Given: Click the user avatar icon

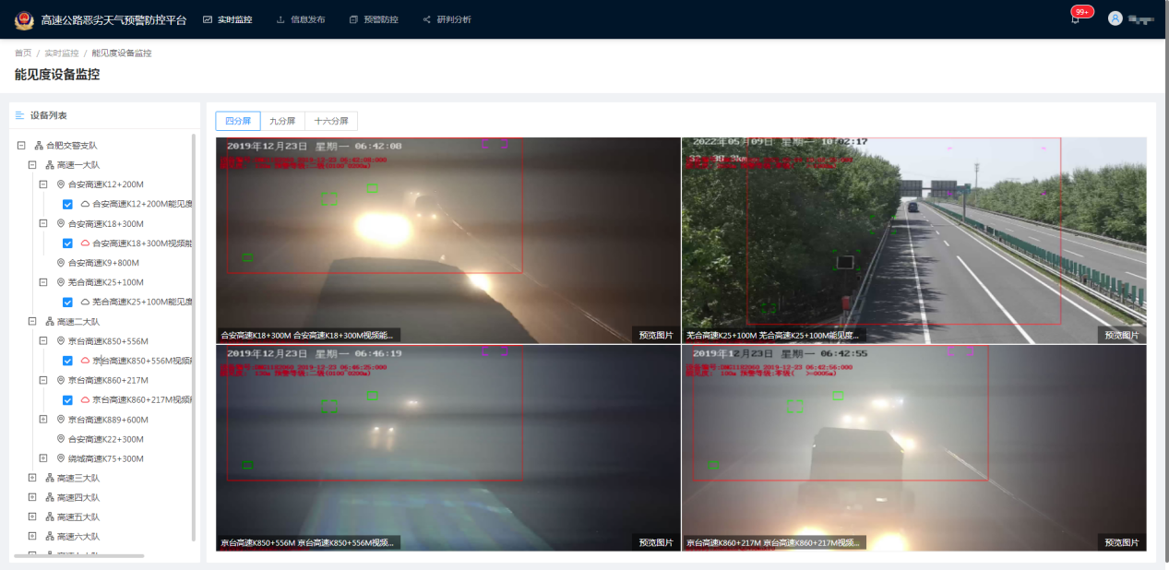Looking at the screenshot, I should tap(1115, 18).
